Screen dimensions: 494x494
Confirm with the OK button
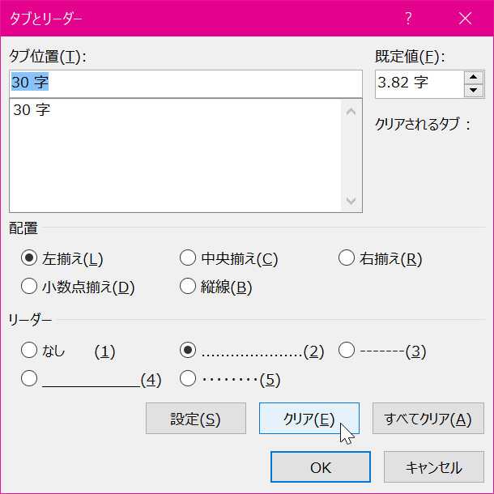321,467
